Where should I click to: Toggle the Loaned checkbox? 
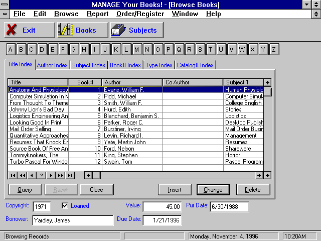(x=65, y=206)
